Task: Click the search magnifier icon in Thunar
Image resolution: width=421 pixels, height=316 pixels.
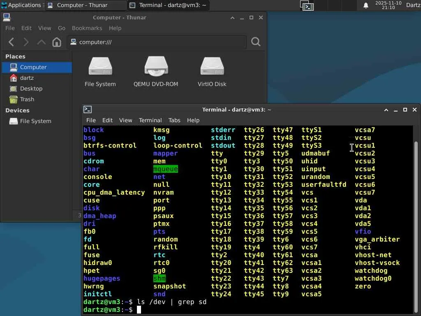Action: coord(256,42)
